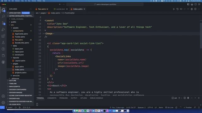The image size is (202, 113).
Task: Switch to the social.json tab
Action: (x=60, y=9)
